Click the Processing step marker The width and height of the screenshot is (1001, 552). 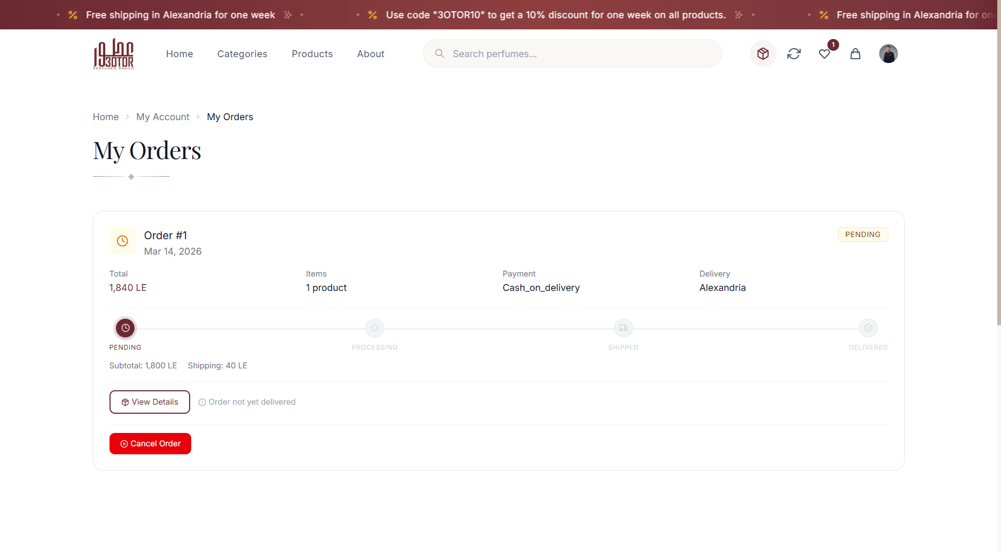(x=374, y=328)
